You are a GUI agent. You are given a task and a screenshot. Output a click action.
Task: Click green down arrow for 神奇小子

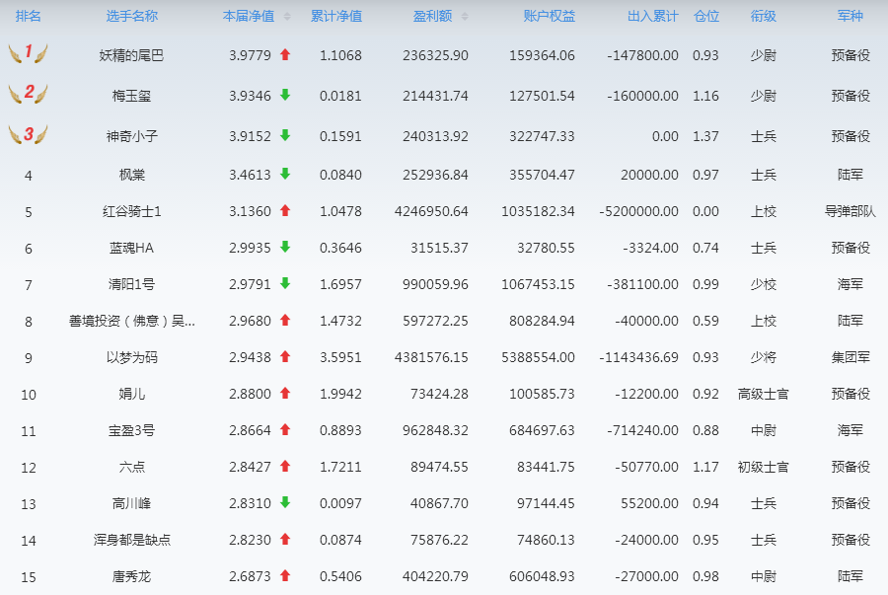click(285, 135)
